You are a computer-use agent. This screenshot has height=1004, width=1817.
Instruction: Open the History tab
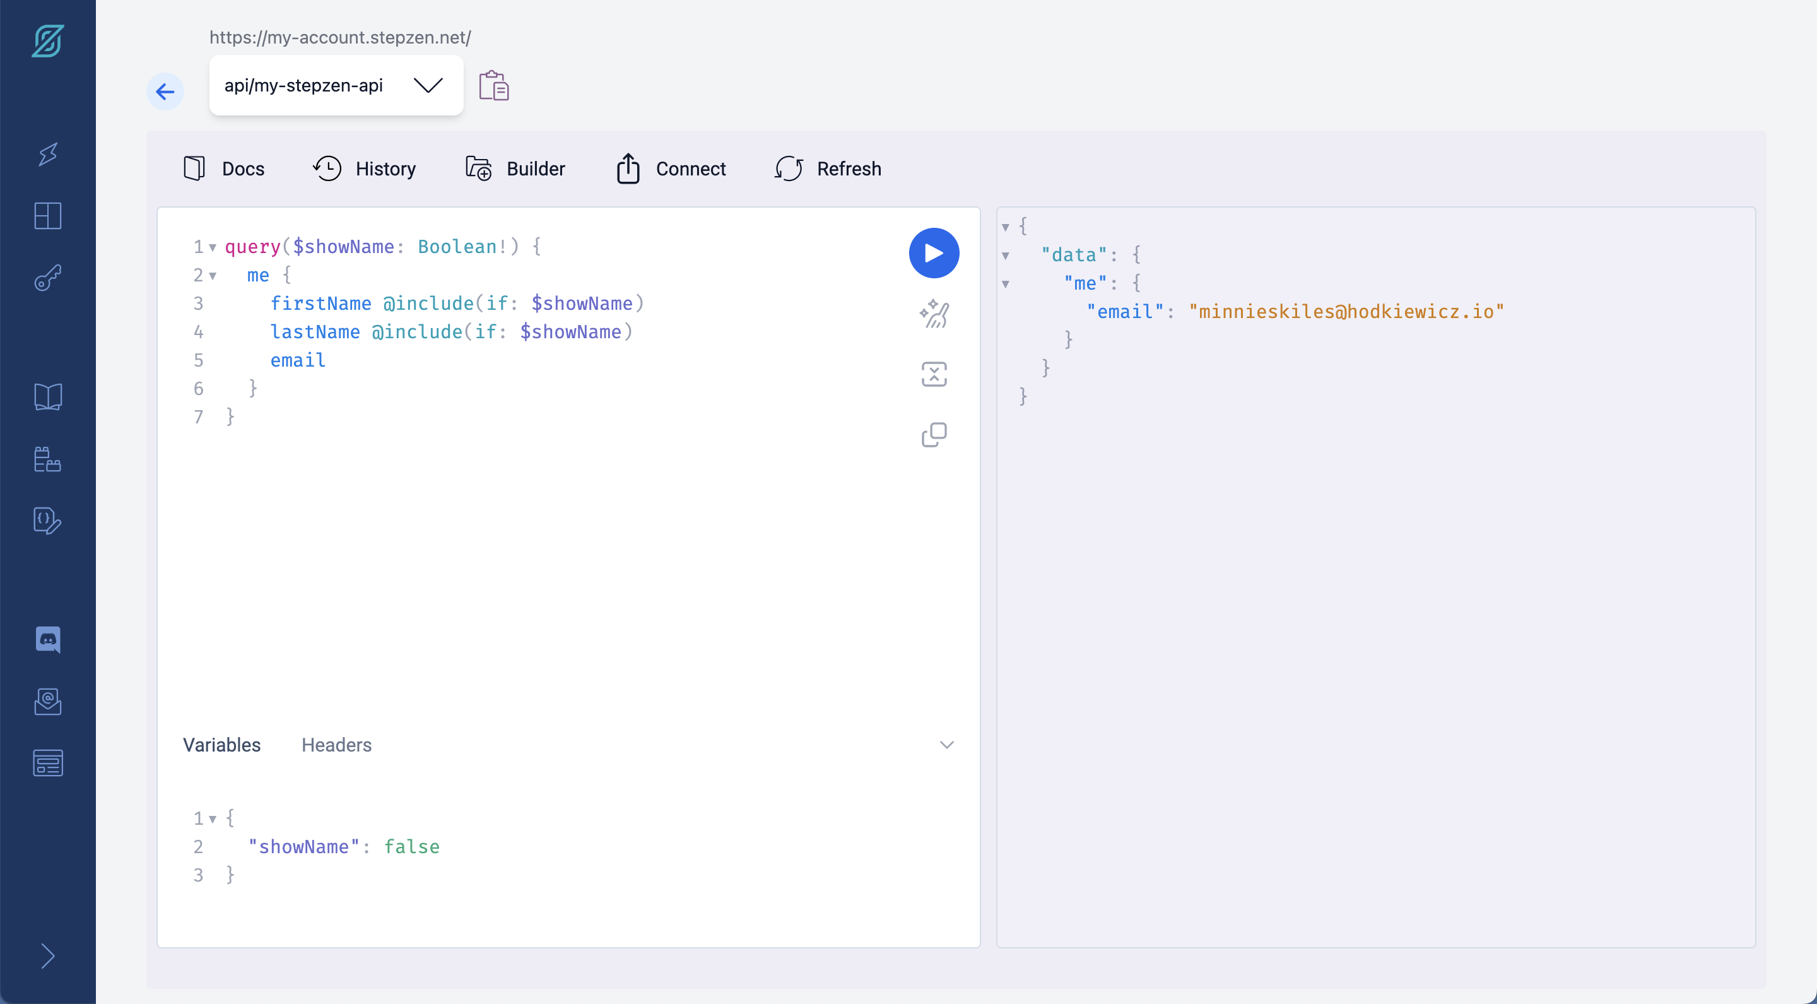click(x=364, y=168)
